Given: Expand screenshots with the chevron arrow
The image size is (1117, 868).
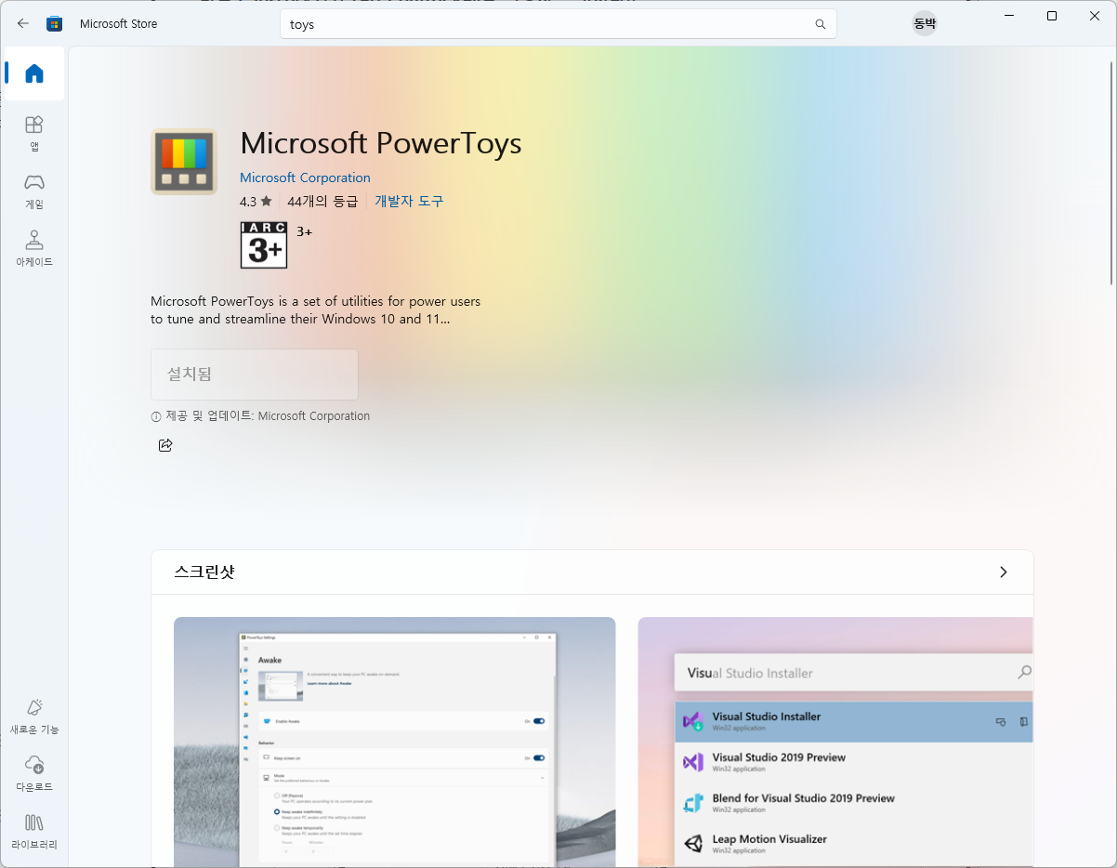Looking at the screenshot, I should tap(1003, 572).
